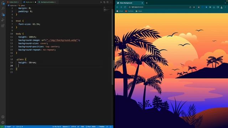
Task: Click Prettier status bar item
Action: (x=101, y=127)
